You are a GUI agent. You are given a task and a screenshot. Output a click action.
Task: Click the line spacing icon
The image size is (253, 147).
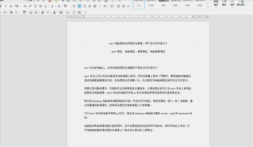(111, 6)
